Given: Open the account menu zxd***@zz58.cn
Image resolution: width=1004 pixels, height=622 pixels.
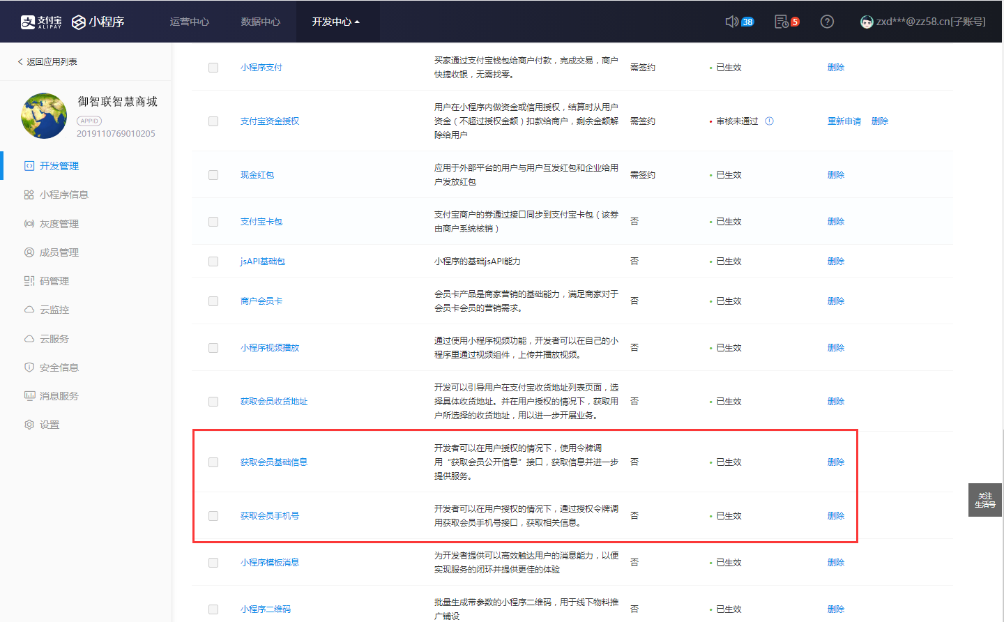Looking at the screenshot, I should coord(922,22).
